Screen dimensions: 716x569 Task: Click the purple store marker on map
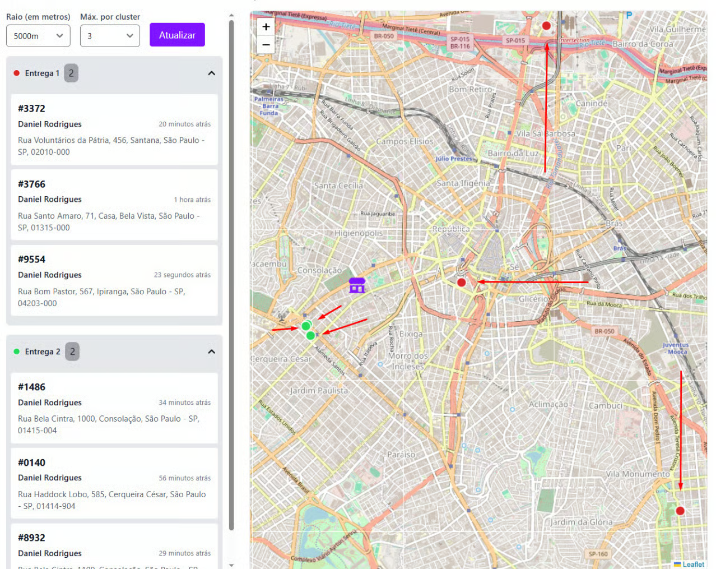point(357,285)
